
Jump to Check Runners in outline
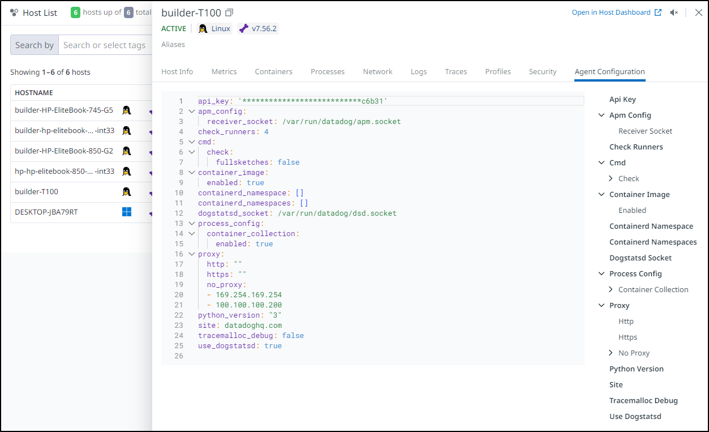(636, 147)
